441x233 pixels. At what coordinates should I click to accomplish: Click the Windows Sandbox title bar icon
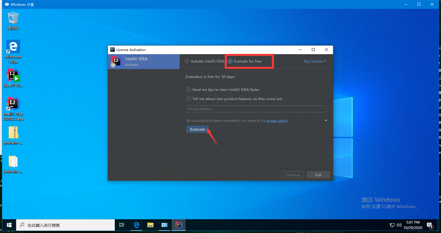click(x=7, y=4)
